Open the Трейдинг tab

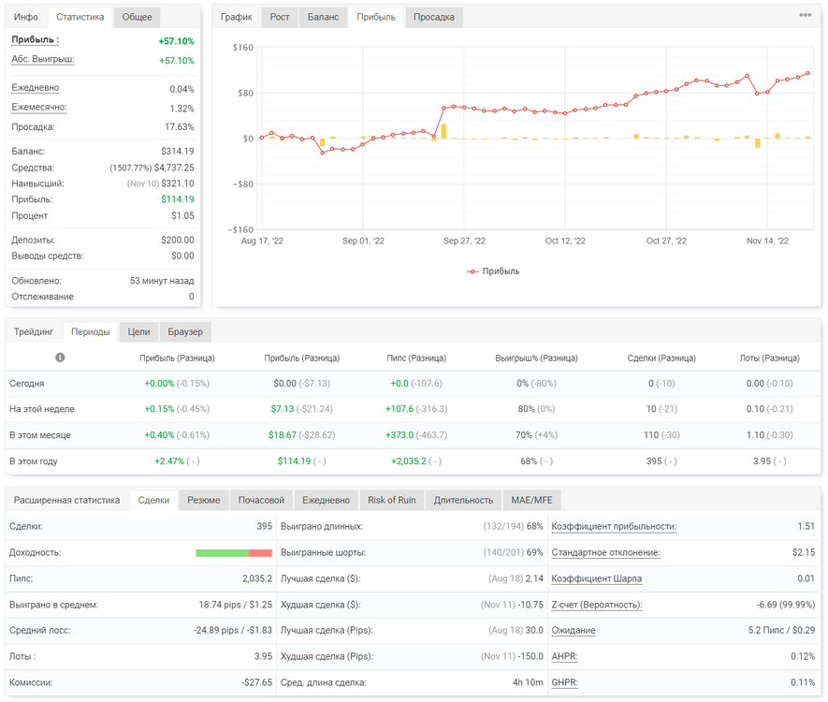click(34, 331)
